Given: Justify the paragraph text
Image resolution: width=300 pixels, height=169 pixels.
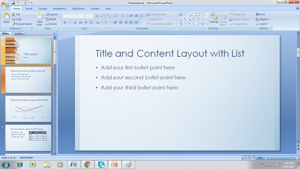Looking at the screenshot, I should point(131,22).
